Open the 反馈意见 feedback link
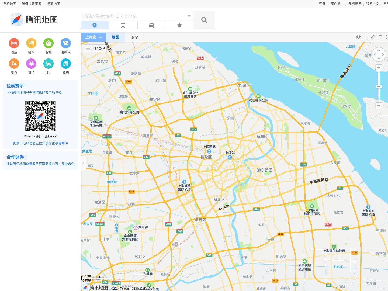 click(x=355, y=4)
